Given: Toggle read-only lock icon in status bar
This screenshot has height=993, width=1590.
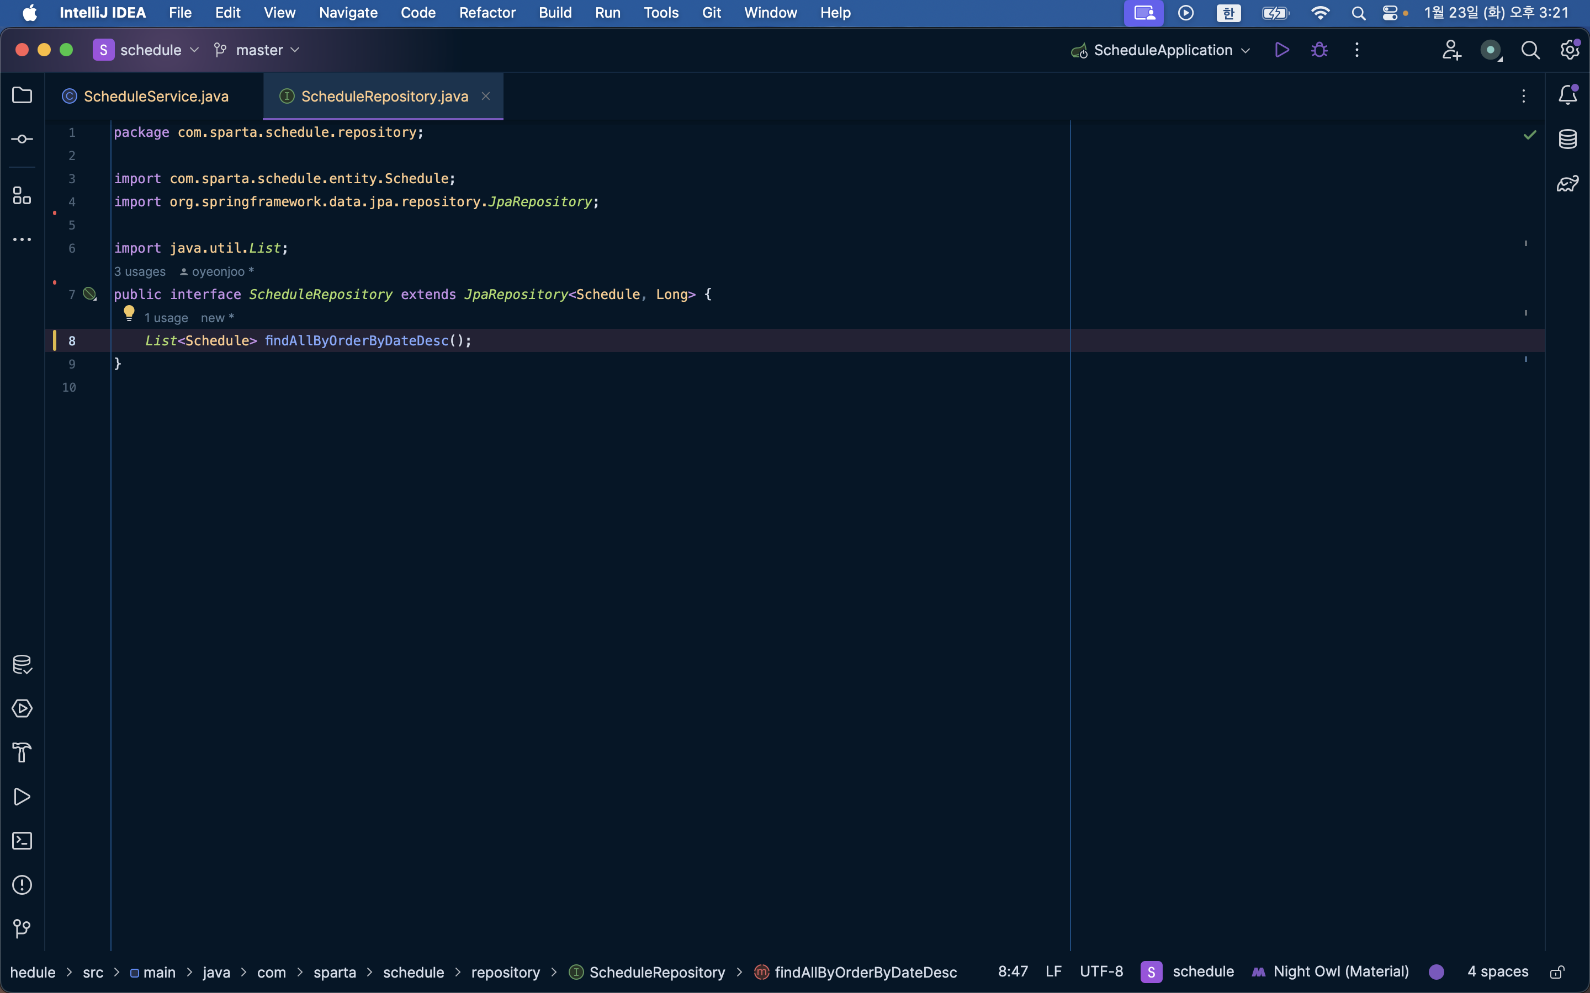Looking at the screenshot, I should pos(1557,972).
